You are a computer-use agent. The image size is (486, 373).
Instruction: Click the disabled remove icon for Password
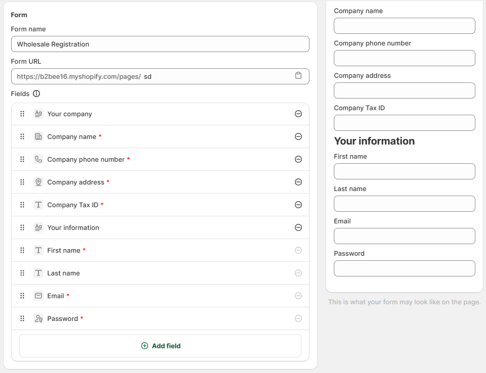[298, 318]
